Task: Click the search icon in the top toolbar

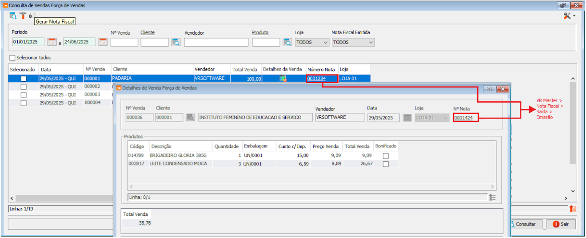Action: 13,16
